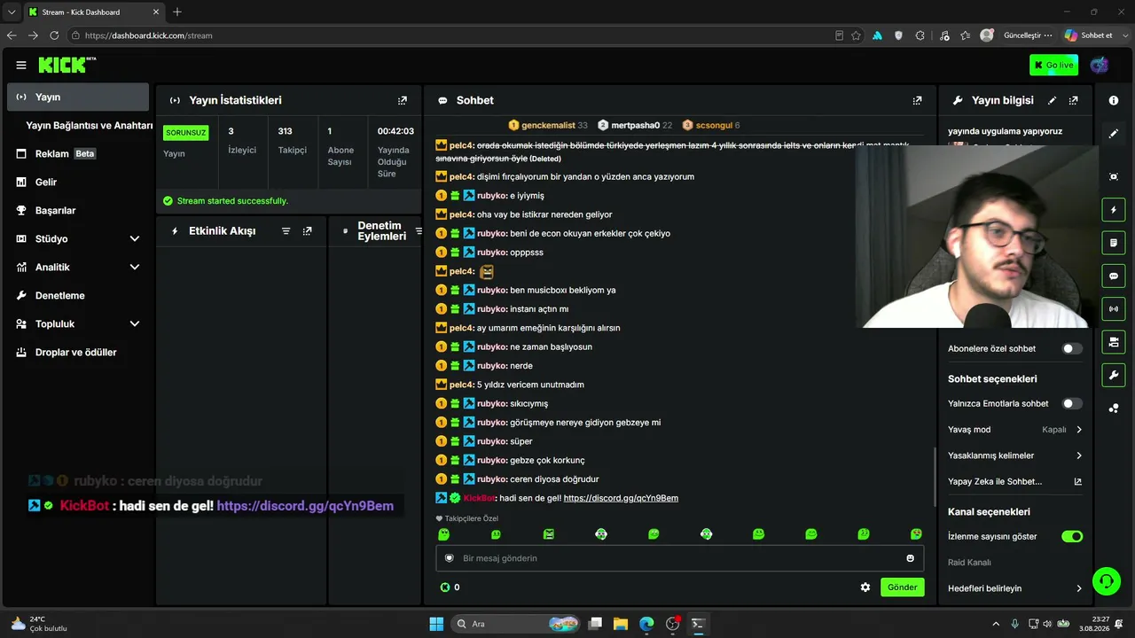1135x638 pixels.
Task: Open Başarılar in the sidebar
Action: [78, 210]
